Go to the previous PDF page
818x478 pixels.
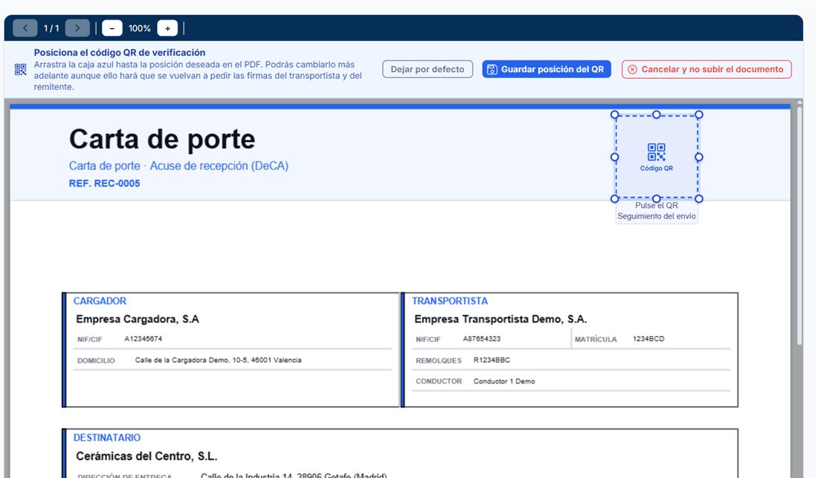25,28
